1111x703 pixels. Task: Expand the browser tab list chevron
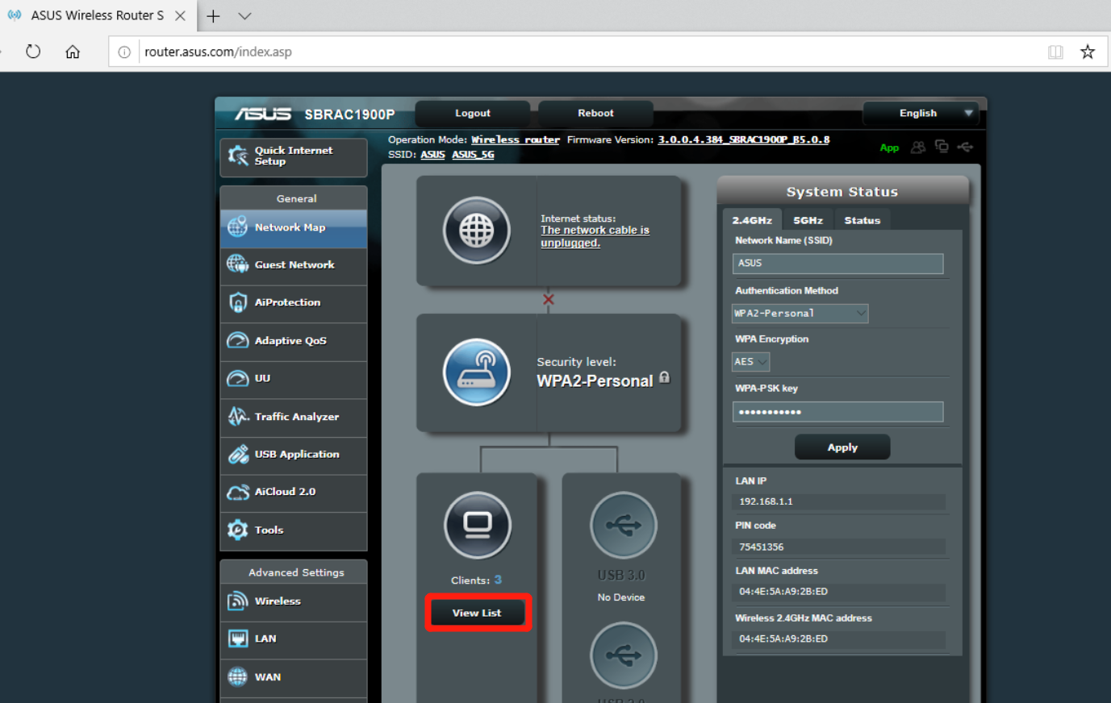244,16
